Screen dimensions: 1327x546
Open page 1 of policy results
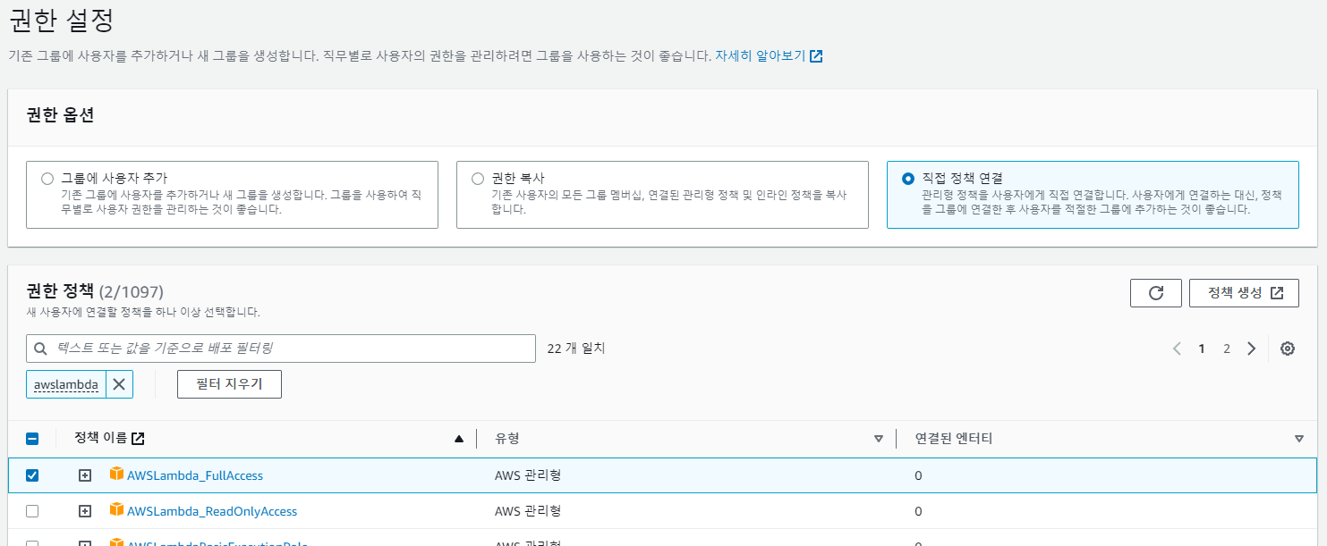pos(1202,349)
